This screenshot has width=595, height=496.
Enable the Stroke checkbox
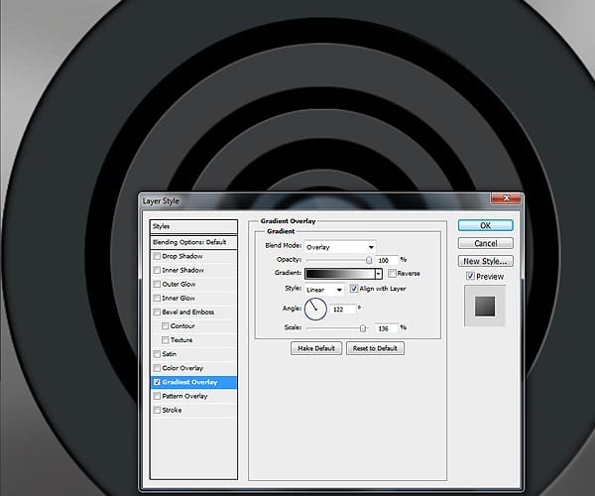tap(157, 411)
